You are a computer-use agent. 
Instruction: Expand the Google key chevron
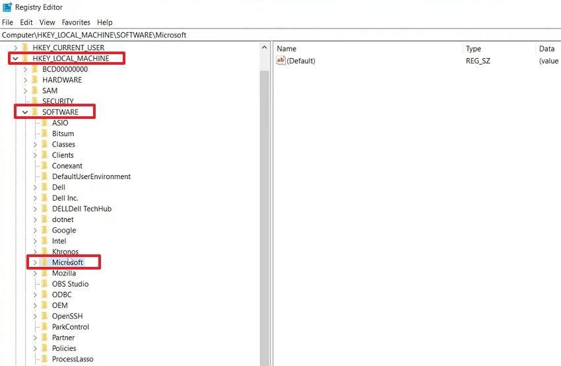pos(35,231)
